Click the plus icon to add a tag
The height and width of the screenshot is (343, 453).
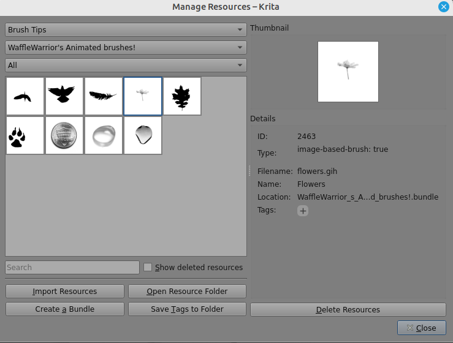[x=303, y=211]
